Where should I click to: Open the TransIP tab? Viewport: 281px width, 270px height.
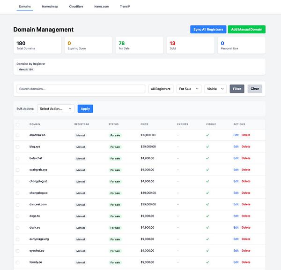point(125,7)
